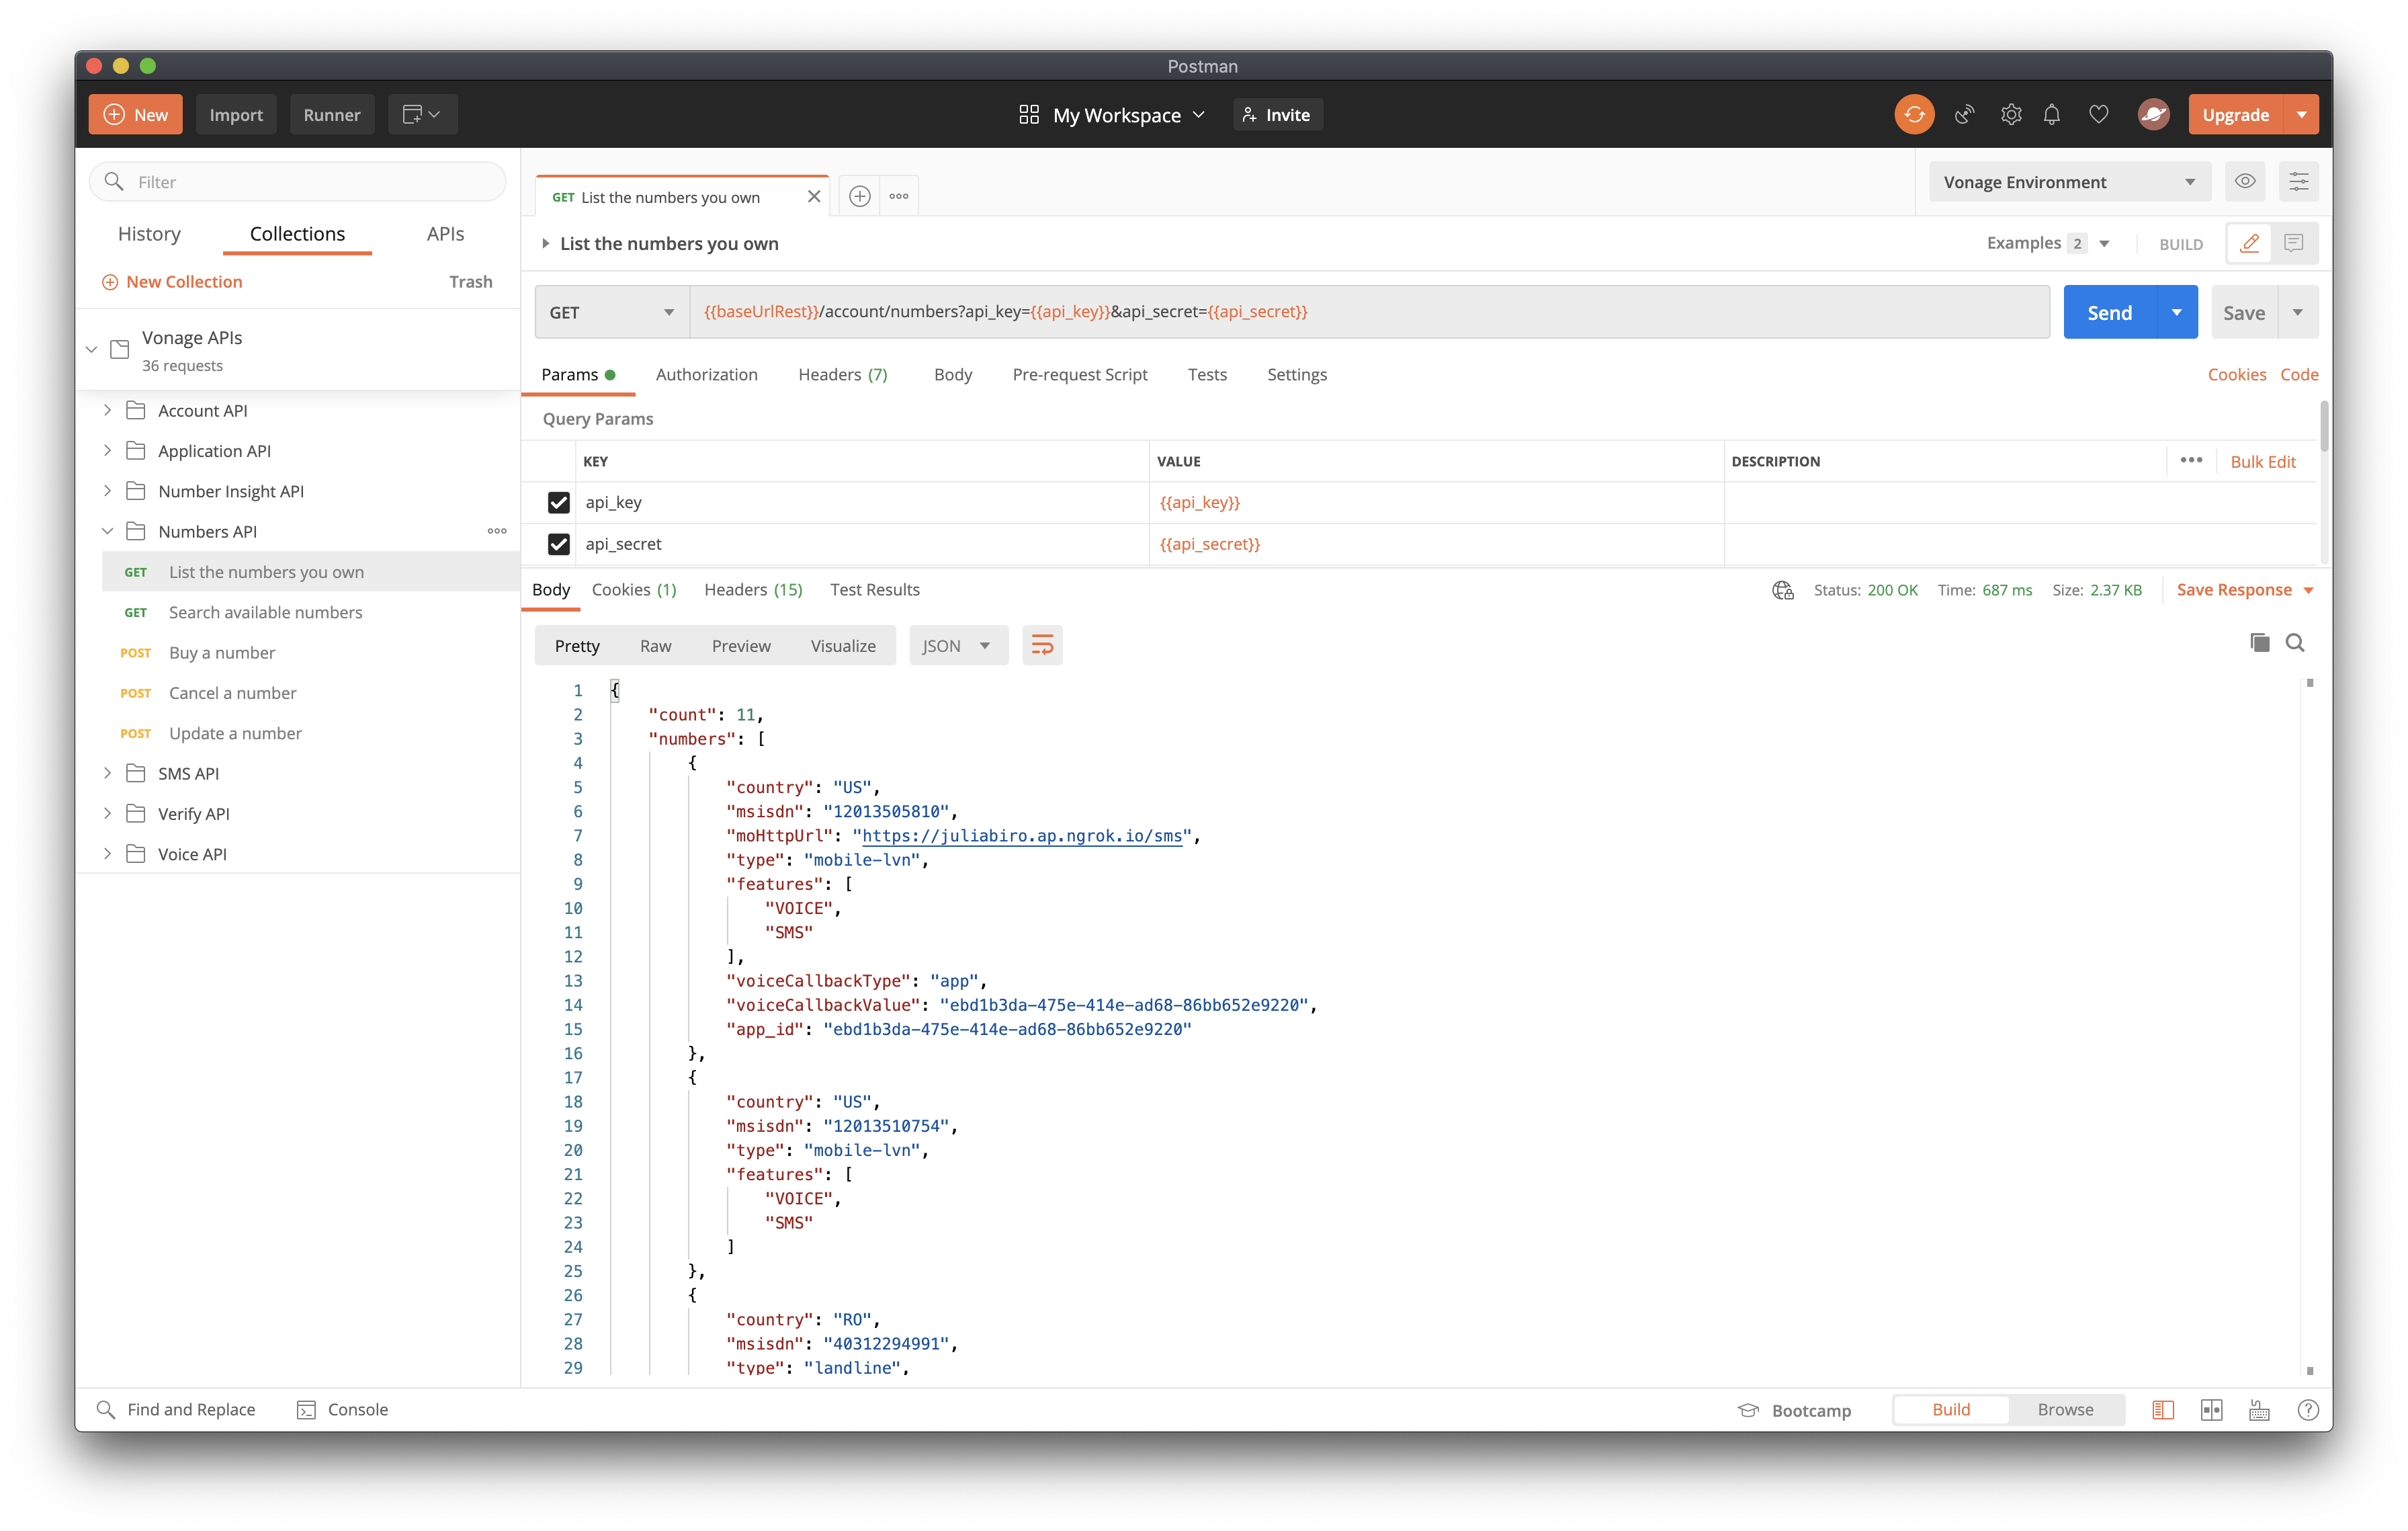
Task: Open the Pre-request Script tab
Action: pos(1079,374)
